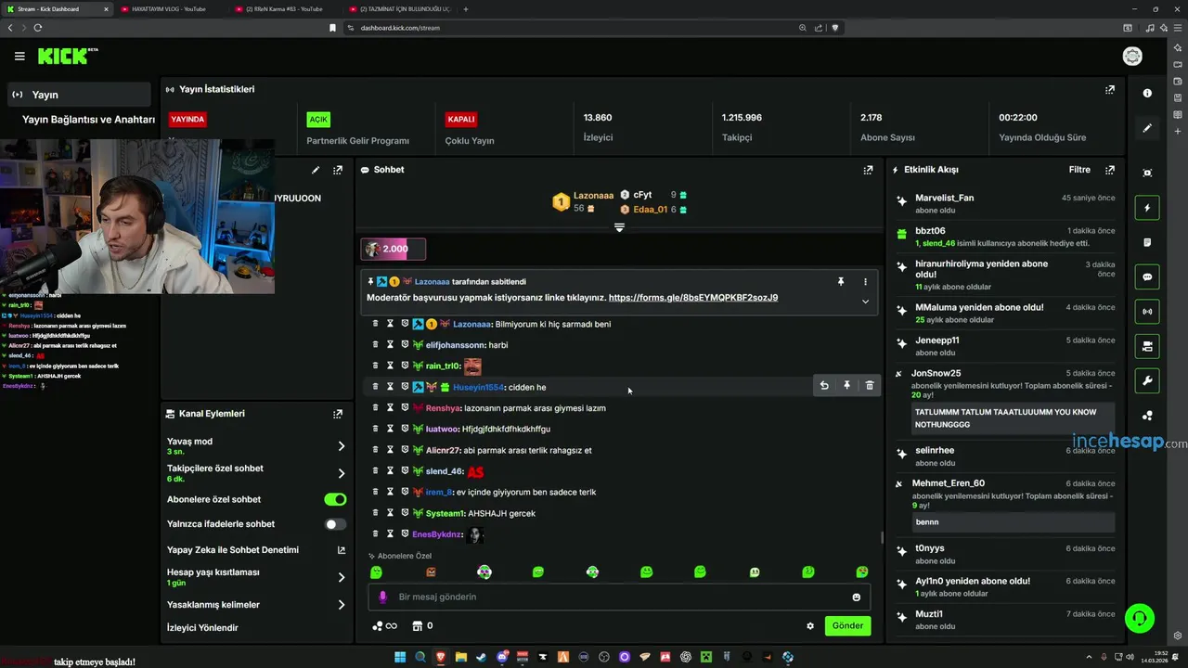
Task: Click the Lazonaaa username in chat message
Action: pos(472,324)
